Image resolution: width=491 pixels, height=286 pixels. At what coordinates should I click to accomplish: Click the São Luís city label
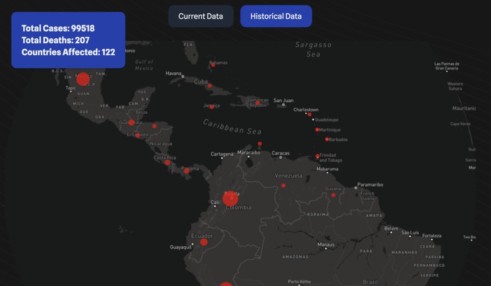pyautogui.click(x=410, y=232)
